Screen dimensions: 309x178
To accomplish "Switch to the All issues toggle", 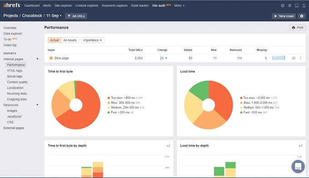I will 70,40.
